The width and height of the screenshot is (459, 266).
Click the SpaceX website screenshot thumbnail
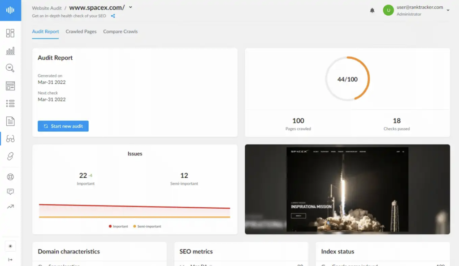347,189
